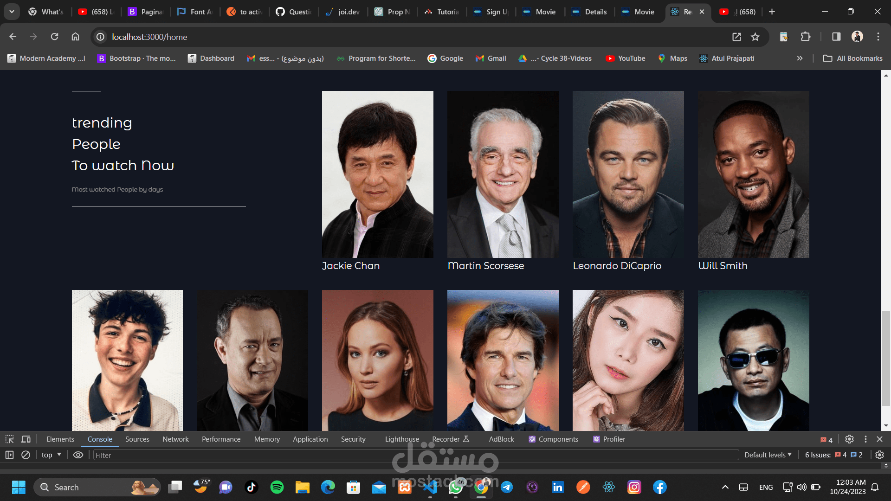Toggle the device toolbar icon
The height and width of the screenshot is (501, 891).
[26, 439]
